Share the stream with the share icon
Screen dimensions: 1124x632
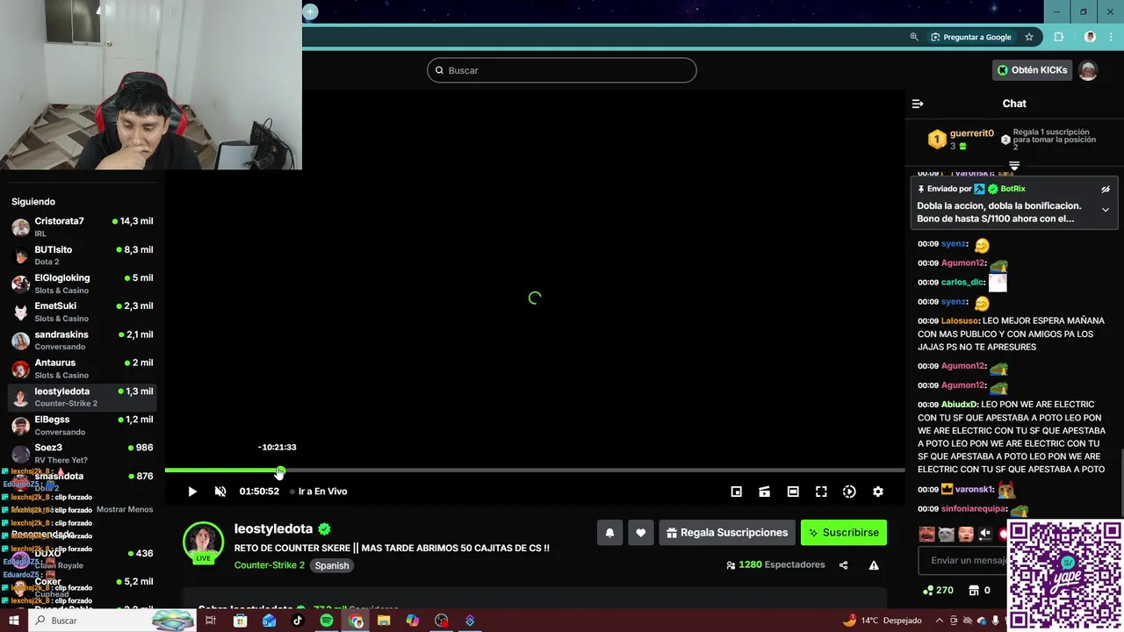point(844,565)
